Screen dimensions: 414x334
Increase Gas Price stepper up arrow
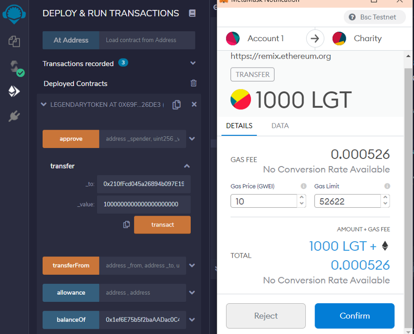(x=301, y=197)
